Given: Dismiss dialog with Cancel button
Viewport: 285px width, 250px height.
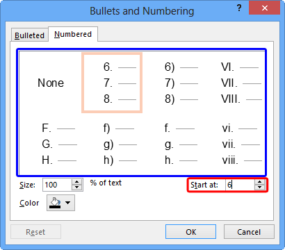Looking at the screenshot, I should tap(249, 232).
